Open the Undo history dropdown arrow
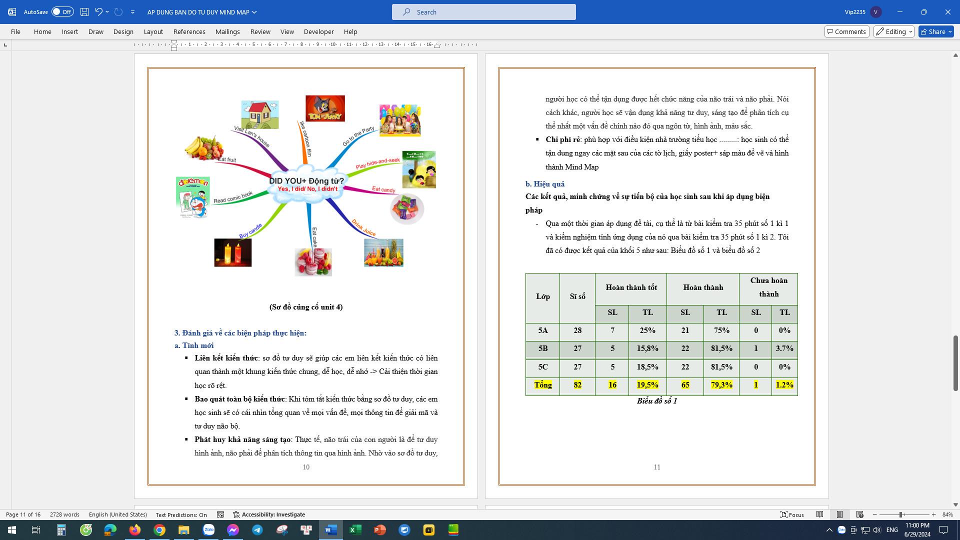 pos(107,11)
